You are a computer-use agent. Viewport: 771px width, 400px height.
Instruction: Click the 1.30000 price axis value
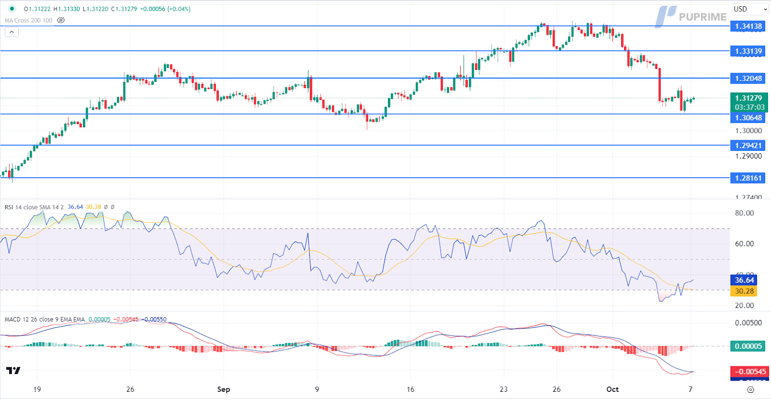pyautogui.click(x=748, y=131)
